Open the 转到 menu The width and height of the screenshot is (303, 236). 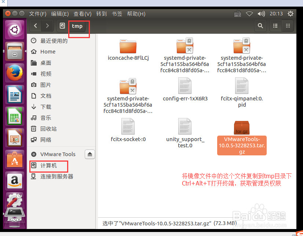point(102,14)
